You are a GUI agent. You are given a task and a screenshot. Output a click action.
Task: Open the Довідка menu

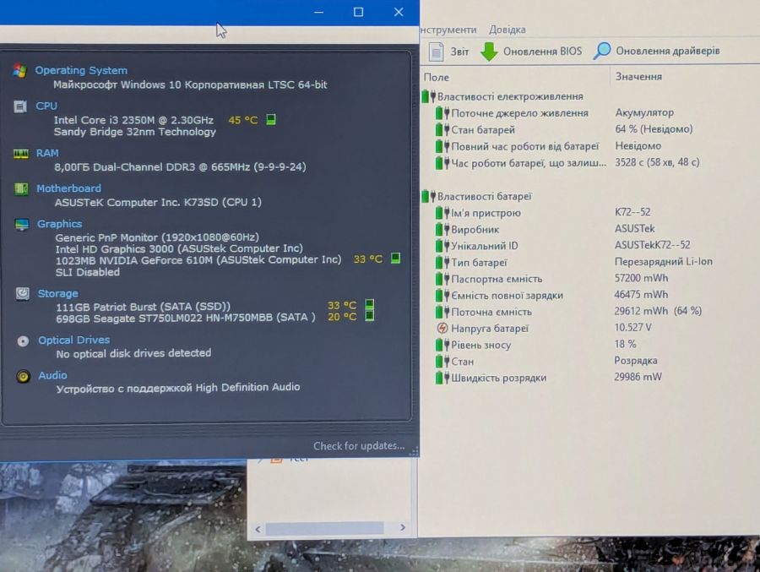[x=507, y=30]
